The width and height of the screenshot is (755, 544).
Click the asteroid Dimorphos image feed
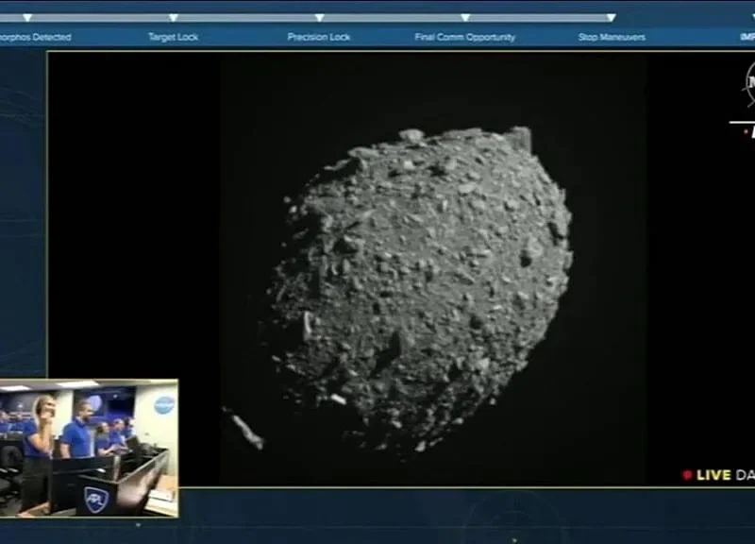pyautogui.click(x=420, y=283)
